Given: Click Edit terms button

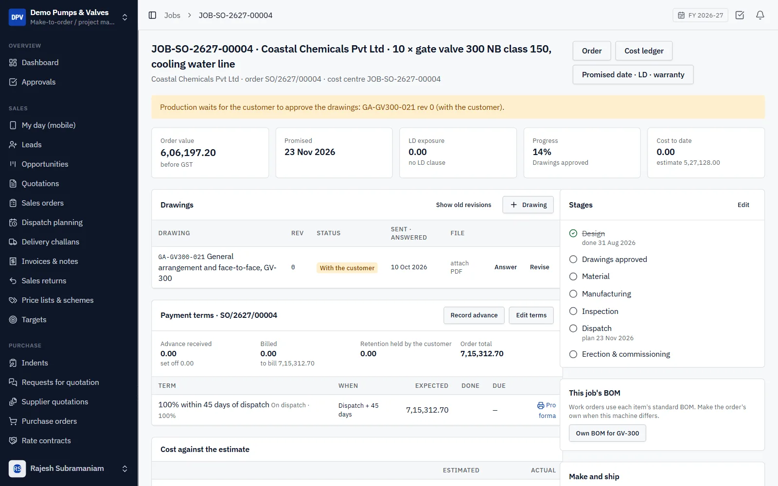Looking at the screenshot, I should pyautogui.click(x=531, y=315).
